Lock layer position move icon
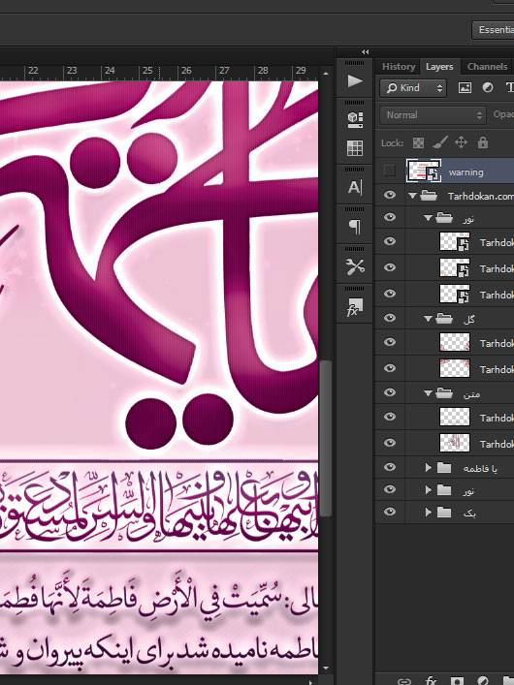This screenshot has width=514, height=685. pyautogui.click(x=461, y=142)
